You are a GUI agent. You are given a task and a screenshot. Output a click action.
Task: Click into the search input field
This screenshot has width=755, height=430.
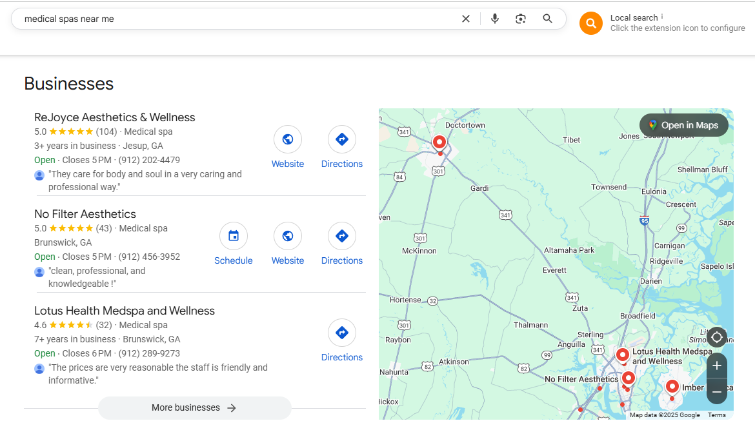232,19
